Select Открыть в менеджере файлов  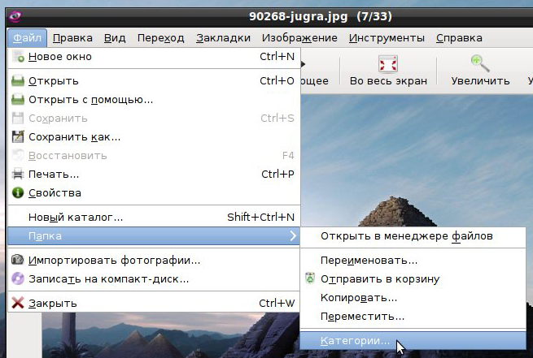click(x=413, y=236)
